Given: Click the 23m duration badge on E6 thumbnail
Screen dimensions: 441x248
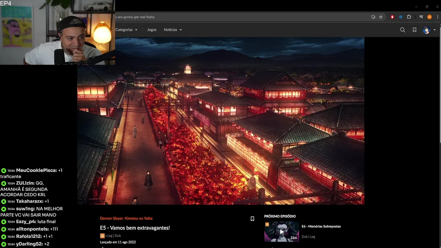Looking at the screenshot, I should pyautogui.click(x=294, y=238).
